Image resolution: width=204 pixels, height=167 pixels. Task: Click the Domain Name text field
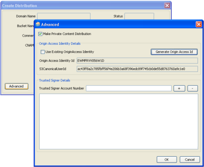click(64, 16)
